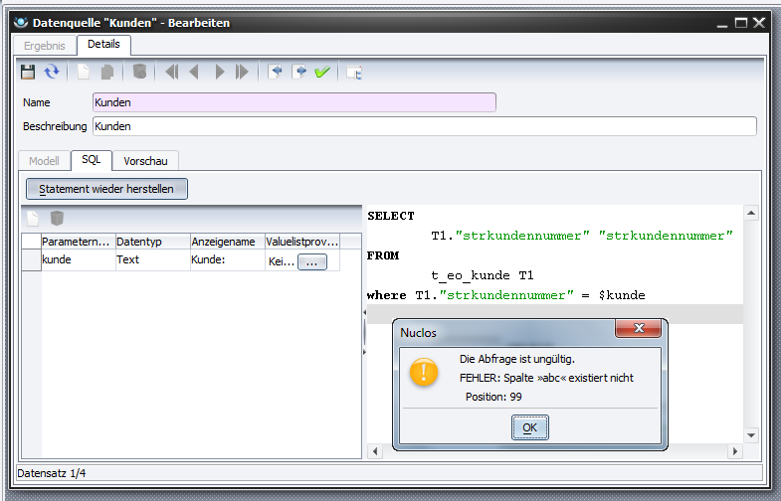Click the row header of the kunde row
Screen dimensions: 781x501
pos(31,259)
